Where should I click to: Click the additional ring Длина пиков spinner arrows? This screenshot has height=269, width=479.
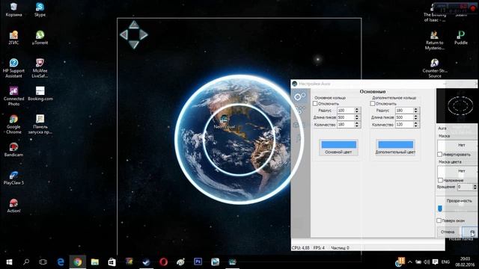[x=415, y=117]
